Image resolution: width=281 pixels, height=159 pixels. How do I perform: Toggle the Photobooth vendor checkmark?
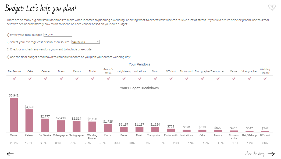(x=187, y=79)
